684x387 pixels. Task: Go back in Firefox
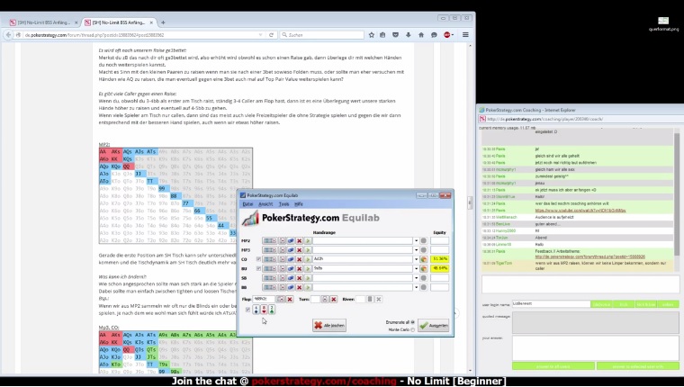pyautogui.click(x=8, y=35)
